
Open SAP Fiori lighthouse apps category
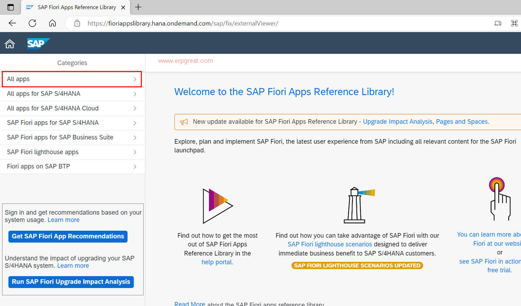coord(72,152)
